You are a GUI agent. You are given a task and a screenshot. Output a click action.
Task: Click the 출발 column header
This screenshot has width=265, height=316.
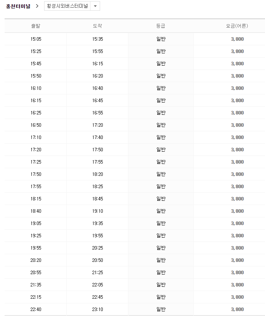[x=36, y=26]
